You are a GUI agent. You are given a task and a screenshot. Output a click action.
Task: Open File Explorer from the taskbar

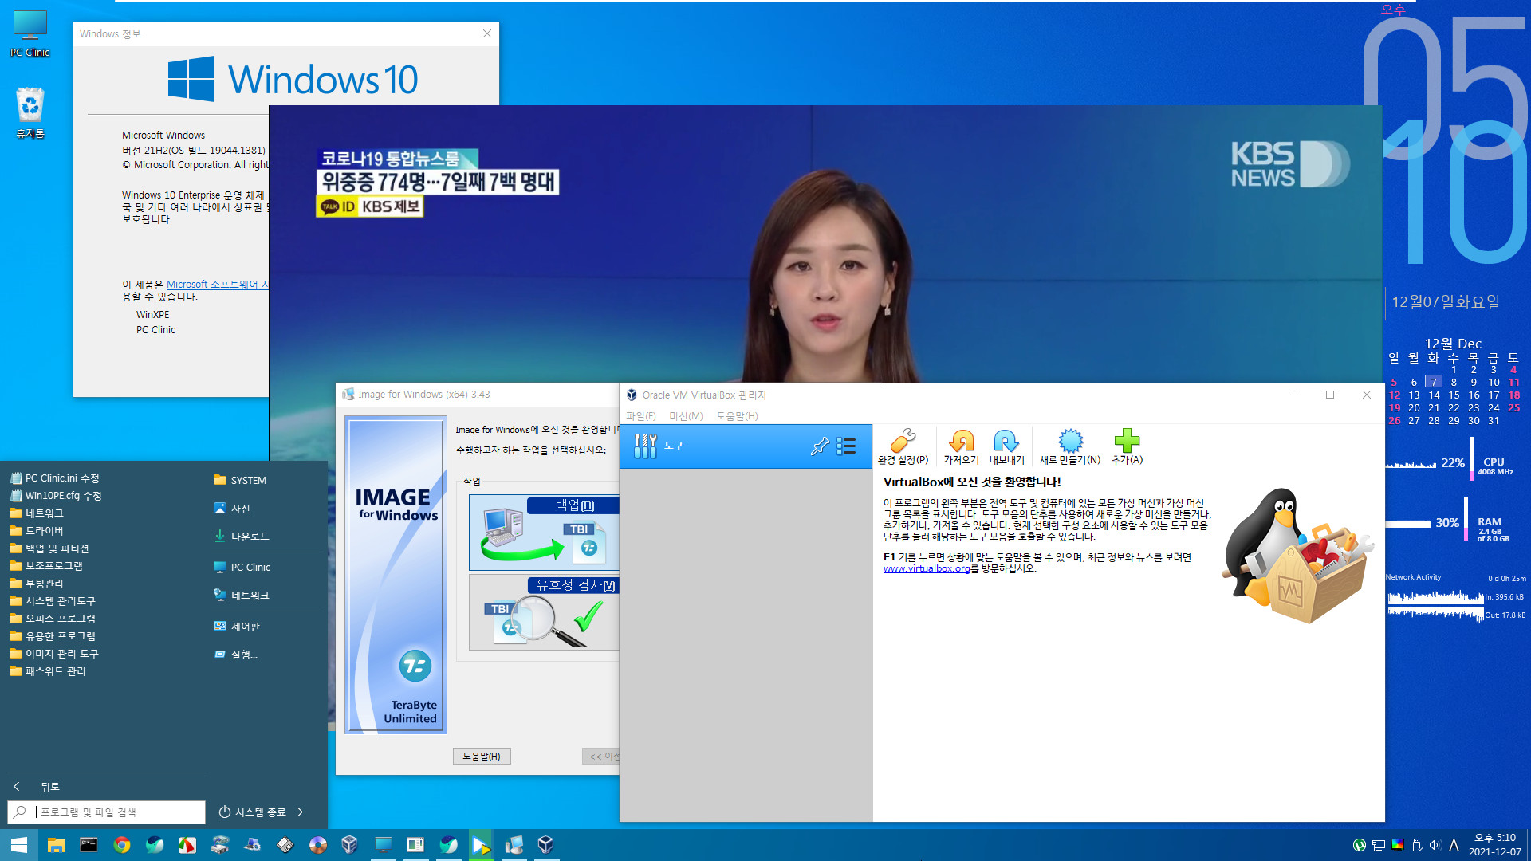tap(56, 845)
